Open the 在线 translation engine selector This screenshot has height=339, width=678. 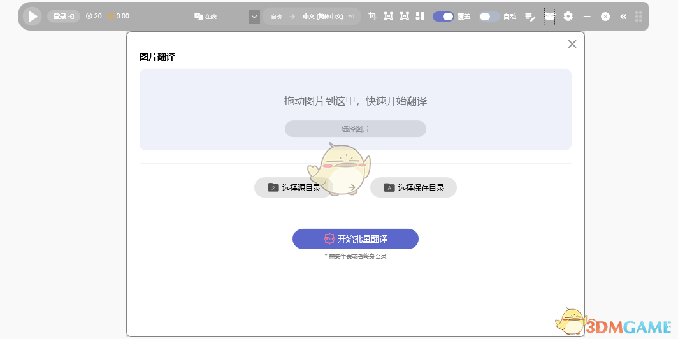(205, 17)
